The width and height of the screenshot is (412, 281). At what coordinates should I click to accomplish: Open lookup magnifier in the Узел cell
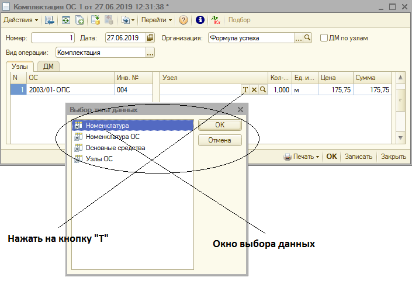(263, 90)
